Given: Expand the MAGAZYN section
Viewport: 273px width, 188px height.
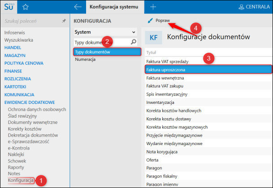Looking at the screenshot, I should [15, 56].
